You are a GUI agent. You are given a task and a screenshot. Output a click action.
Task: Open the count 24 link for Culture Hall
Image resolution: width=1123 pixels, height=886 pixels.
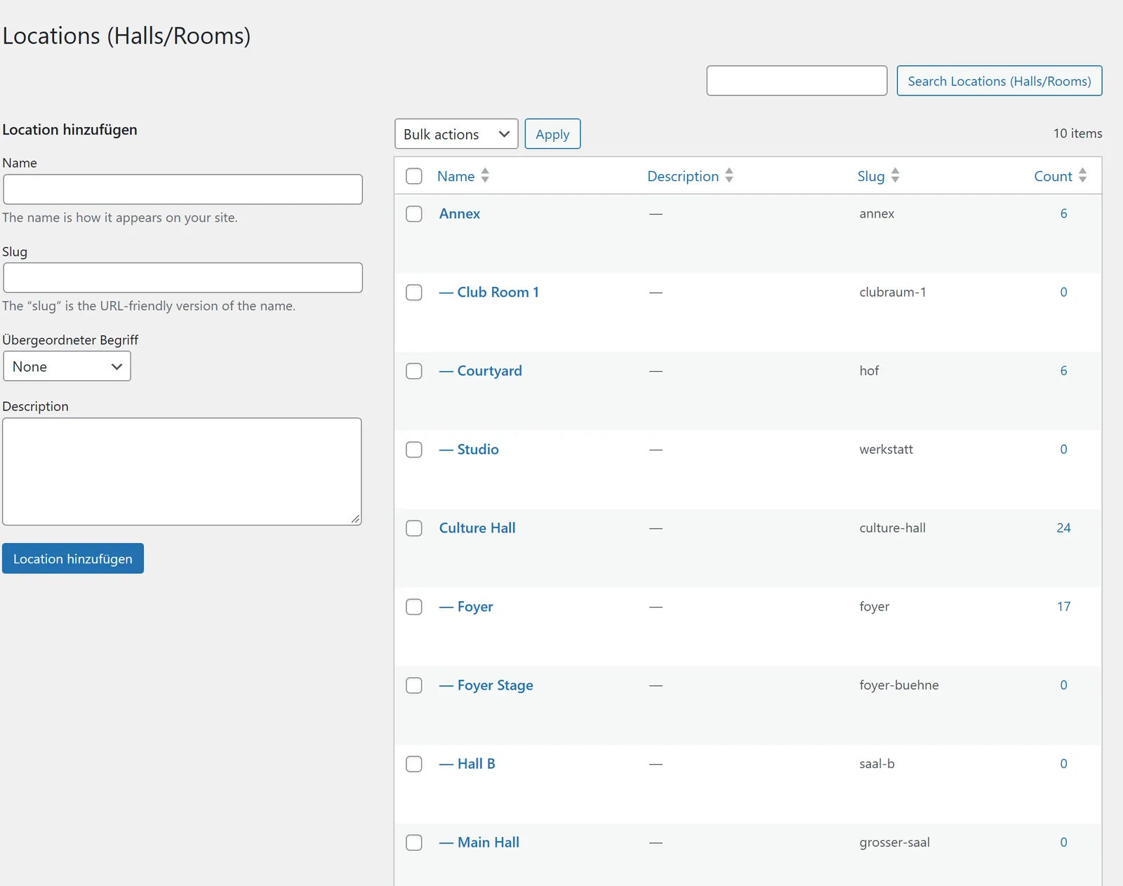1063,528
